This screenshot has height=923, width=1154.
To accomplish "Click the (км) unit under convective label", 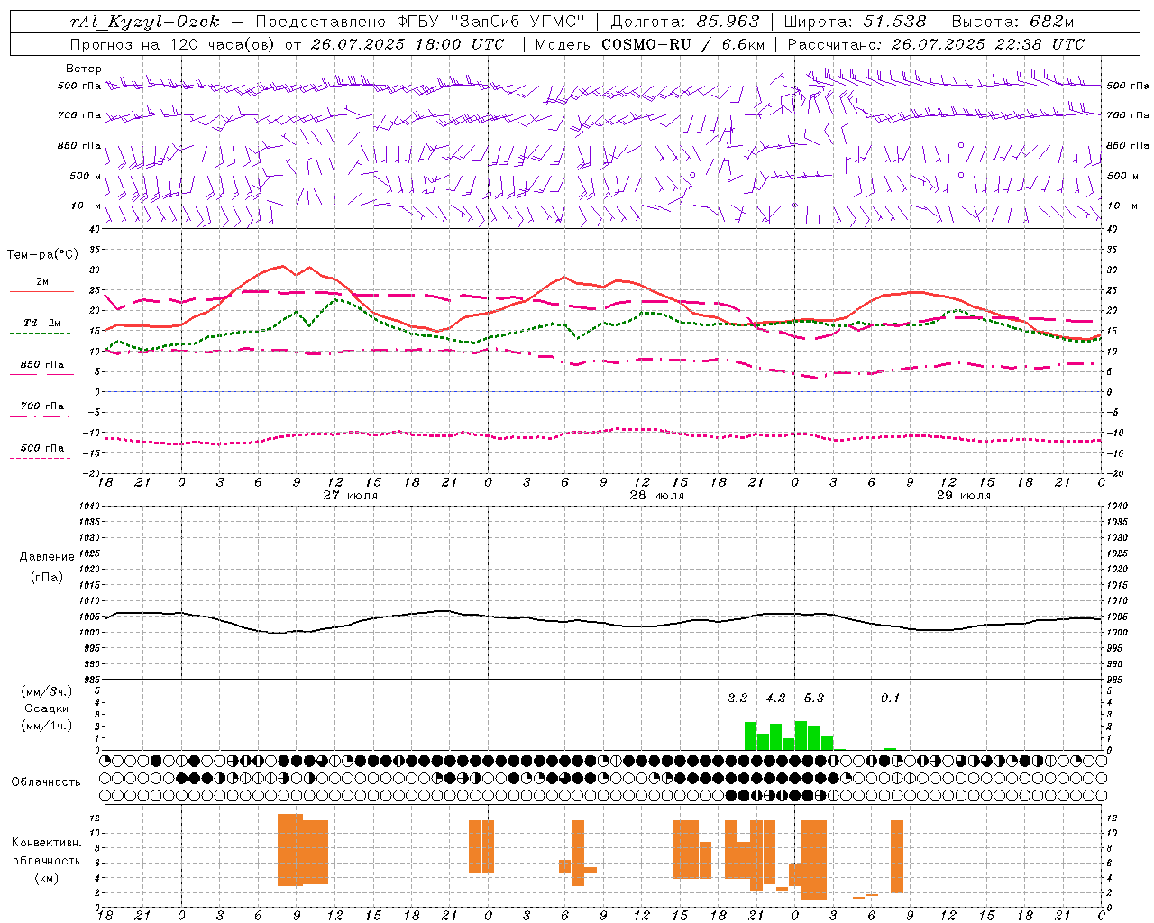I will coord(46,878).
